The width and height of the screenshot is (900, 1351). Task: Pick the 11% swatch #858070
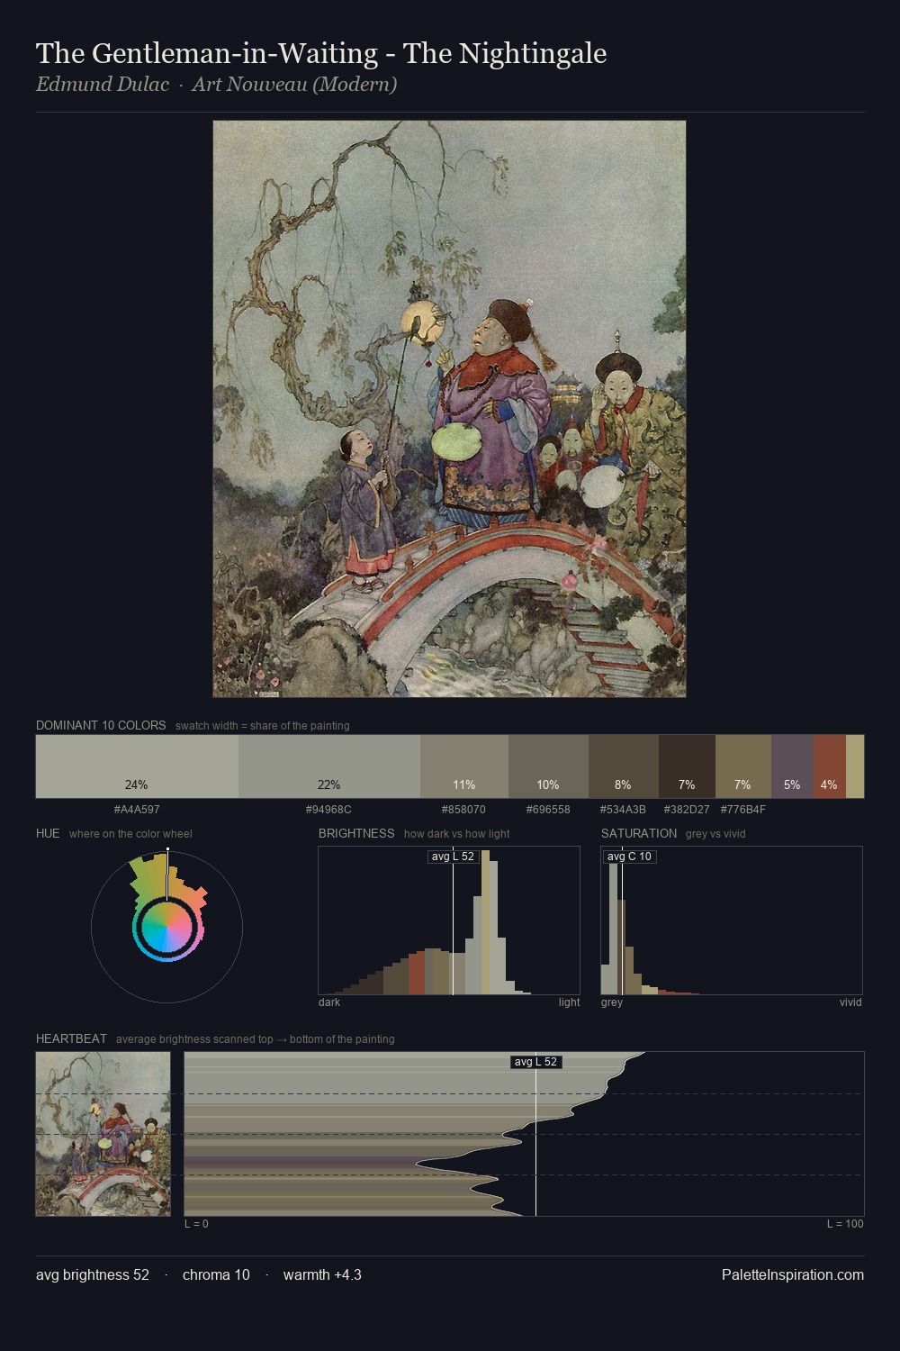464,766
